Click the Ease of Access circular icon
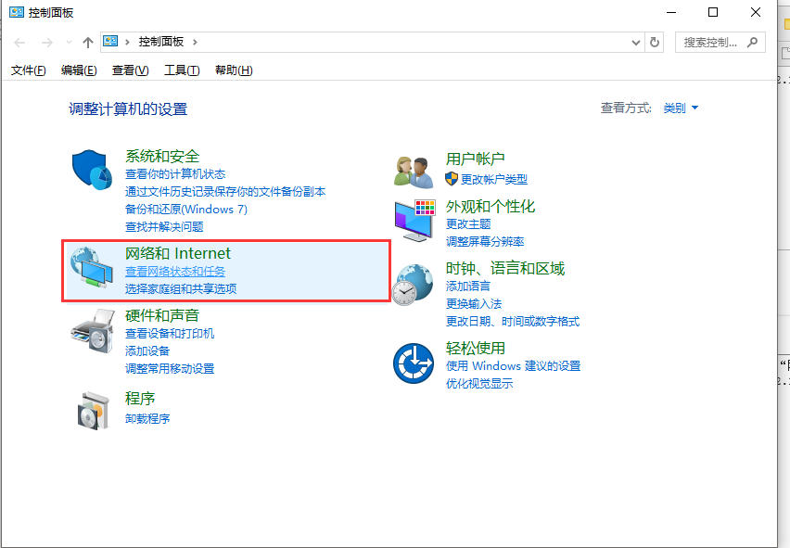The image size is (790, 548). pyautogui.click(x=414, y=363)
